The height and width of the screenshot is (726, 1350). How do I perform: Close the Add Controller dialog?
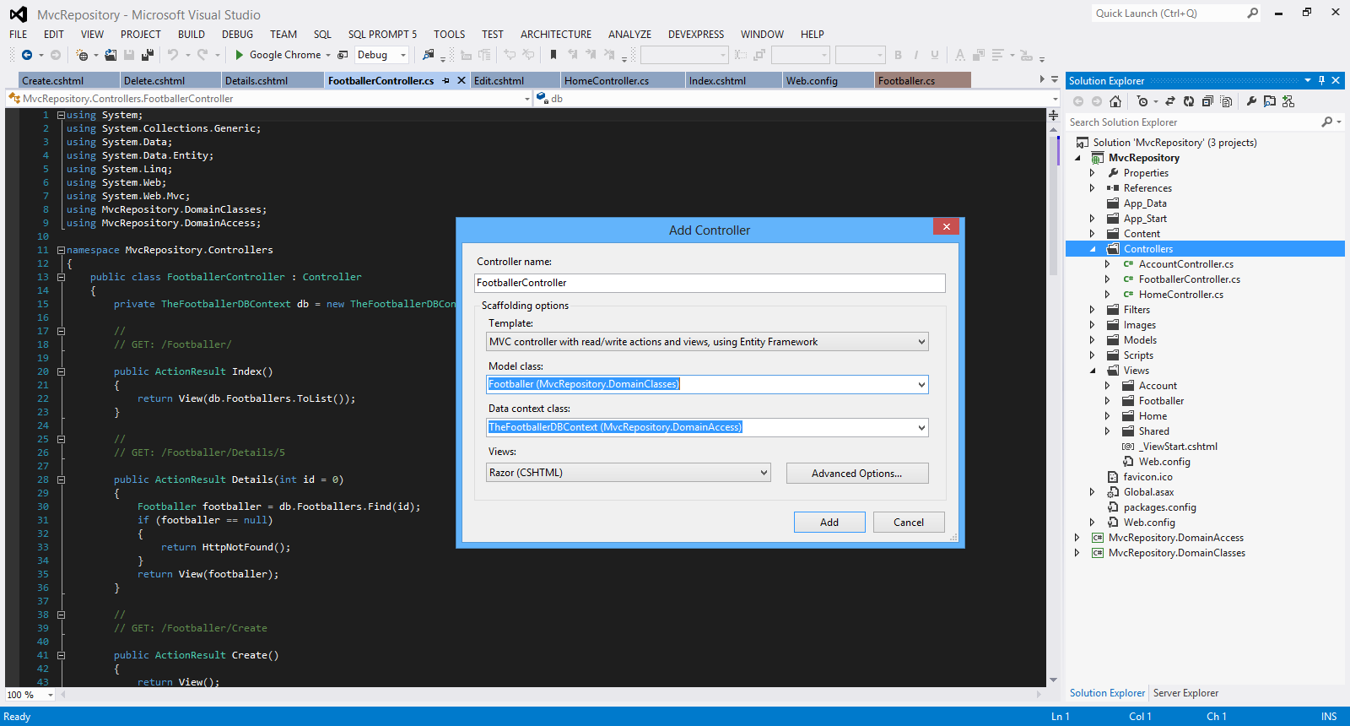click(946, 226)
